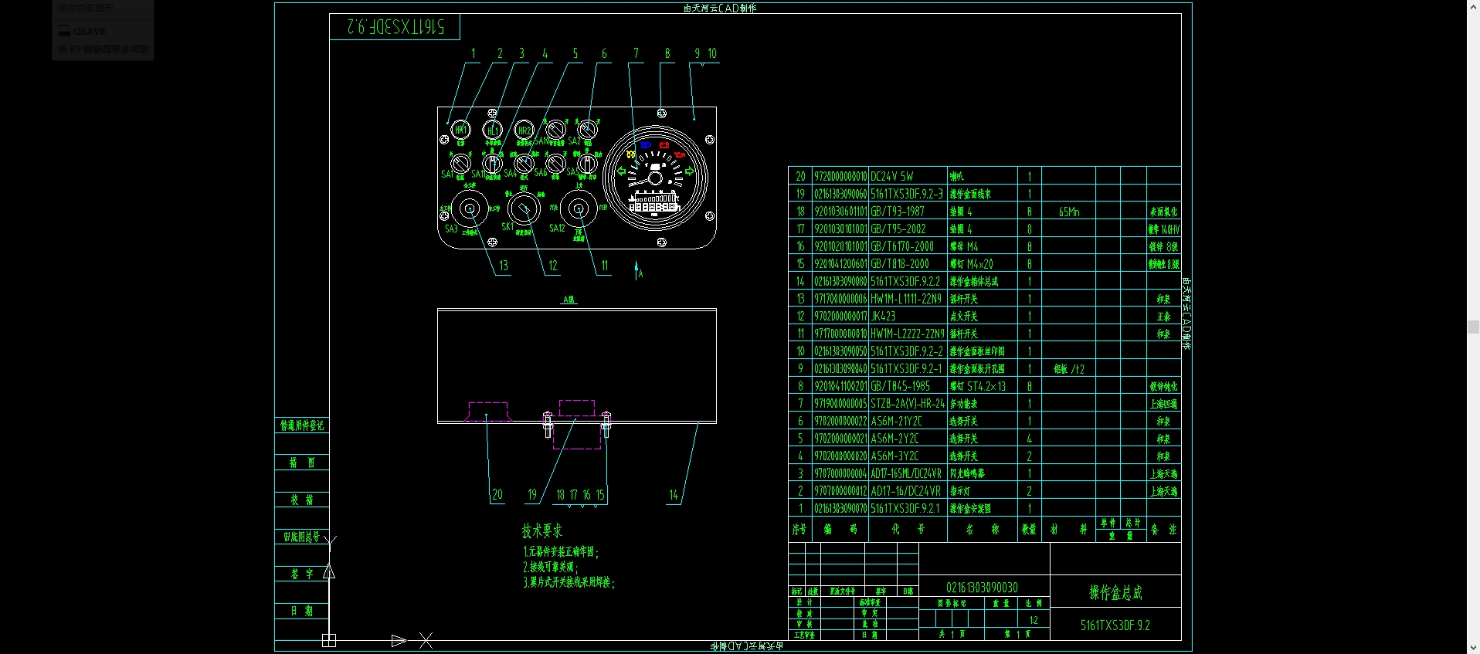Image resolution: width=1480 pixels, height=654 pixels.
Task: Click the '操作盒总成' drawing title
Action: 1115,592
